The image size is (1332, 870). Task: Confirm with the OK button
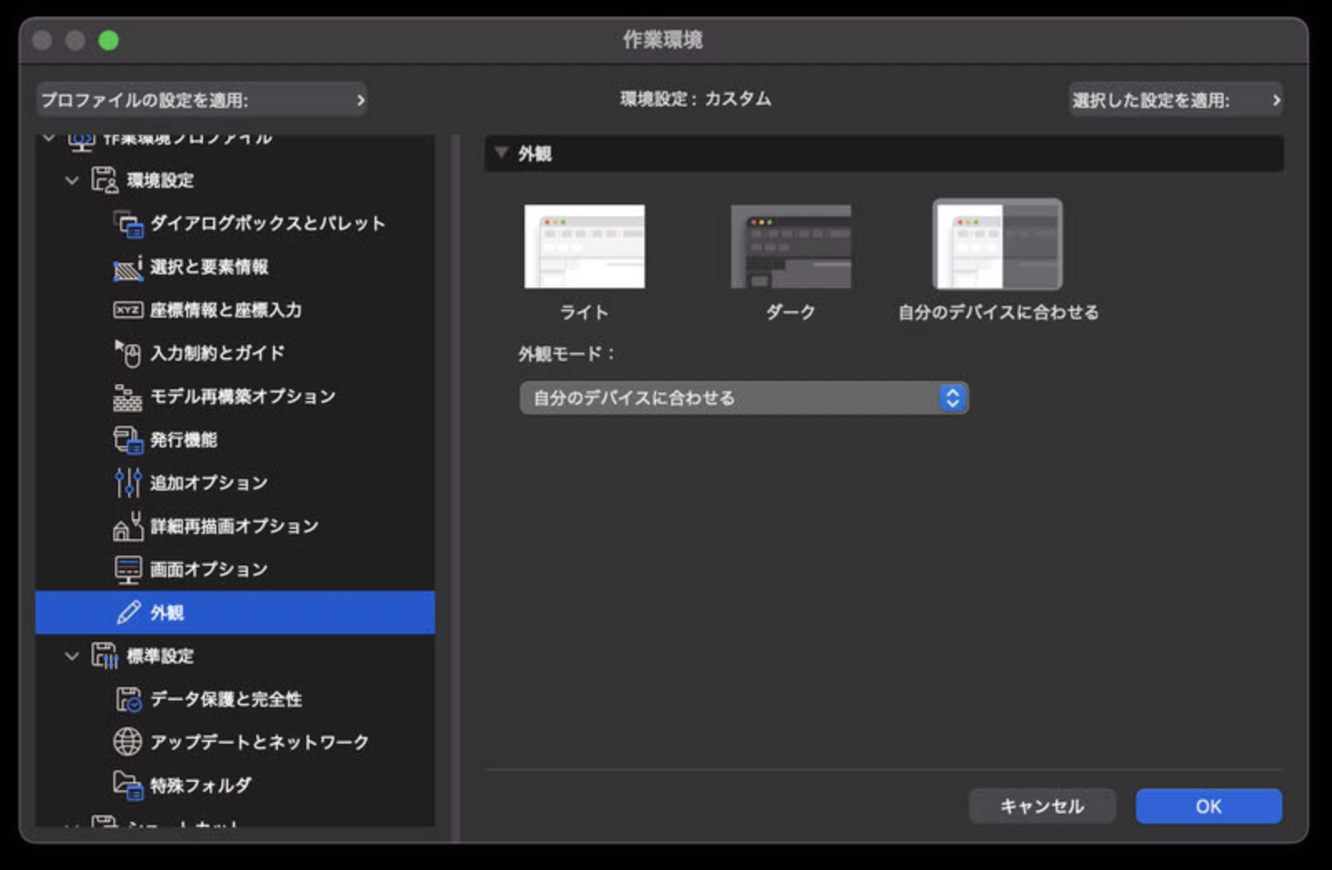point(1209,806)
